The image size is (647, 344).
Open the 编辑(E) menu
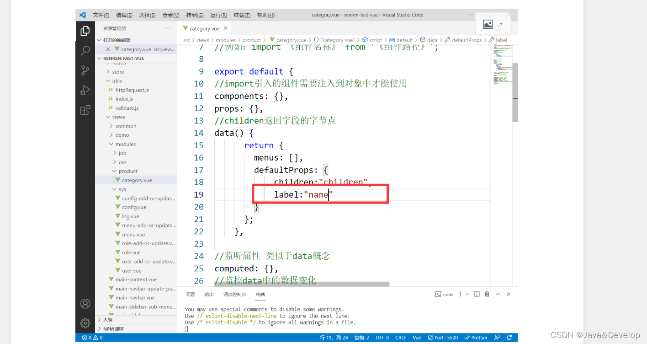(x=124, y=15)
